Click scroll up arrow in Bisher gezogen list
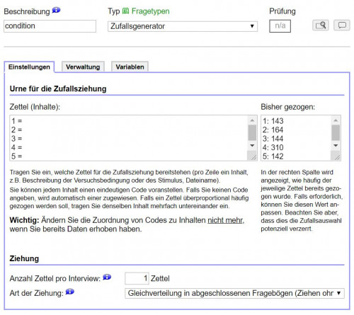 (336, 120)
